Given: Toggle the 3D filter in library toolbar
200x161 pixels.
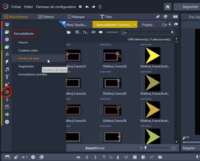Looking at the screenshot, I should coord(93,32).
